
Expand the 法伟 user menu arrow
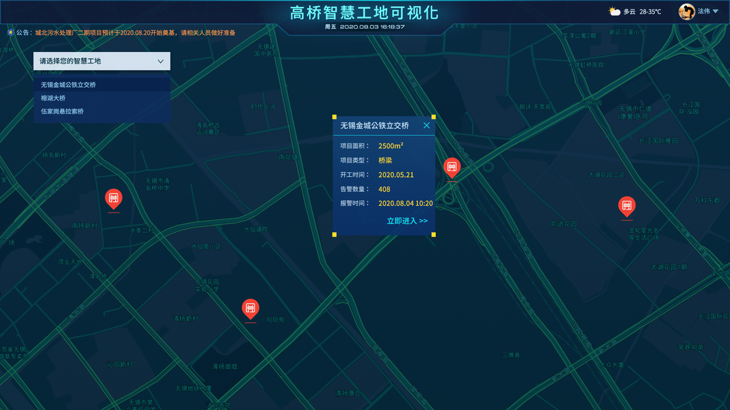pos(716,12)
